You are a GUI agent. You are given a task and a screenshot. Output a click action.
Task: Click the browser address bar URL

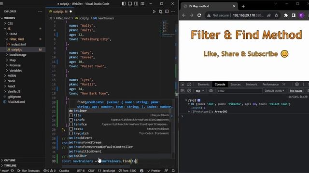coord(248,15)
